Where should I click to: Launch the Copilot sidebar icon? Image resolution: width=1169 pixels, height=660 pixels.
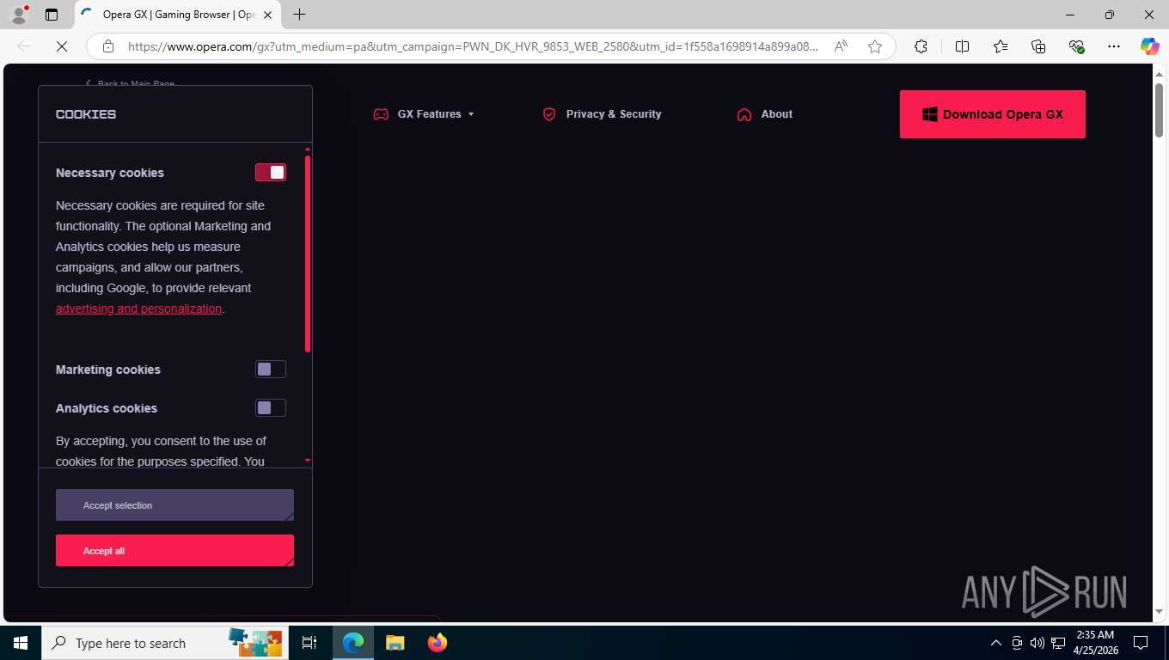click(1149, 46)
